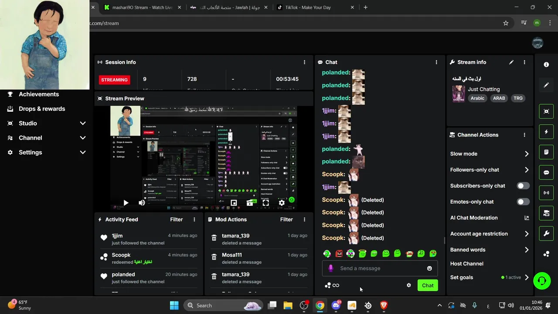Open emoji picker smiley in message box
Screen dimensions: 558x314
[429, 269]
